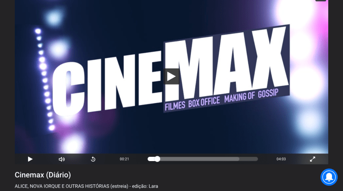The image size is (343, 191).
Task: Enter fullscreen with the expand arrows icon
Action: pos(313,159)
